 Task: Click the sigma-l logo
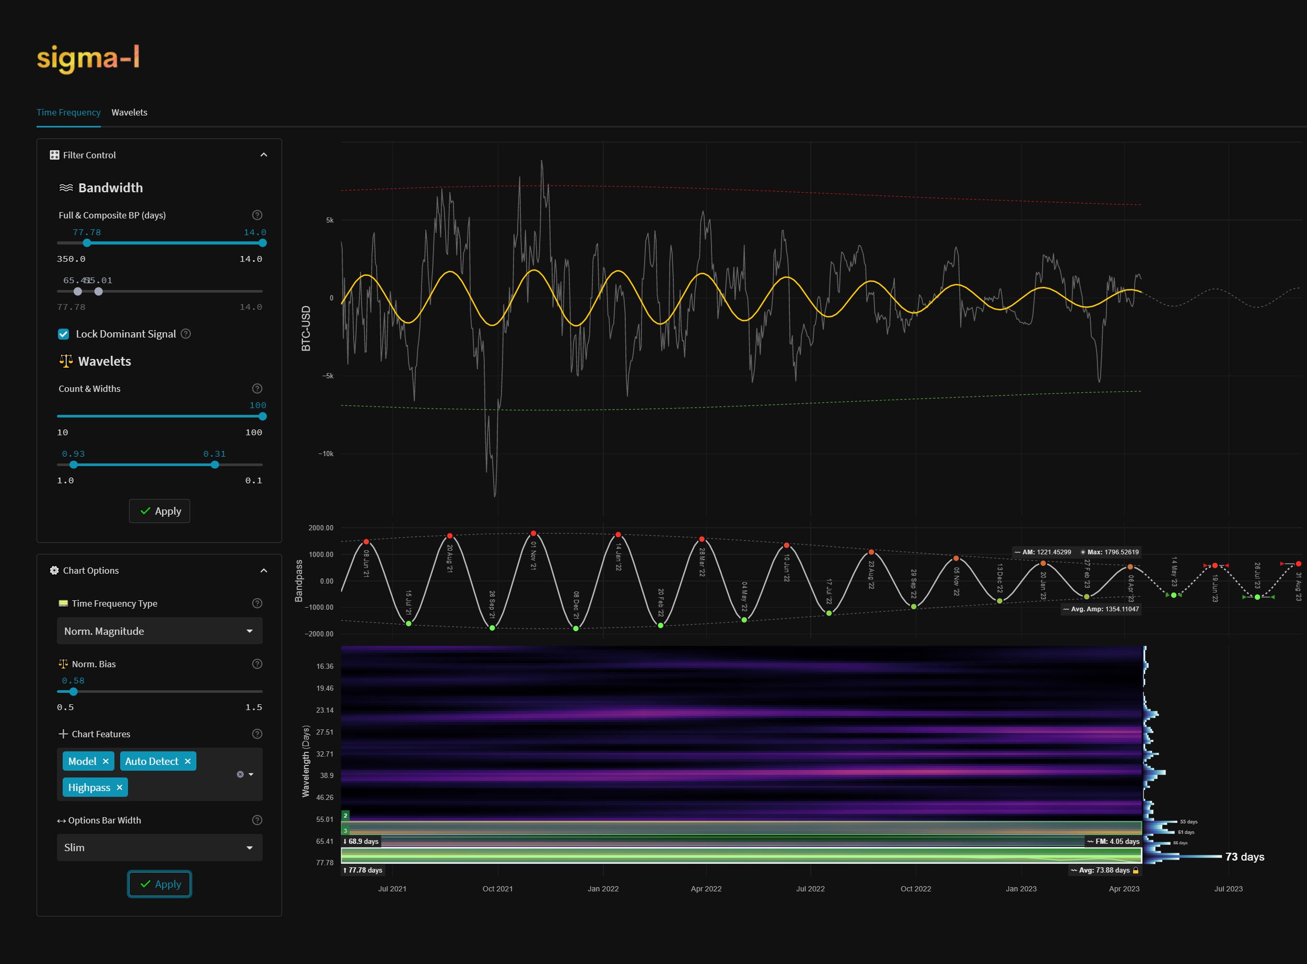[x=88, y=59]
